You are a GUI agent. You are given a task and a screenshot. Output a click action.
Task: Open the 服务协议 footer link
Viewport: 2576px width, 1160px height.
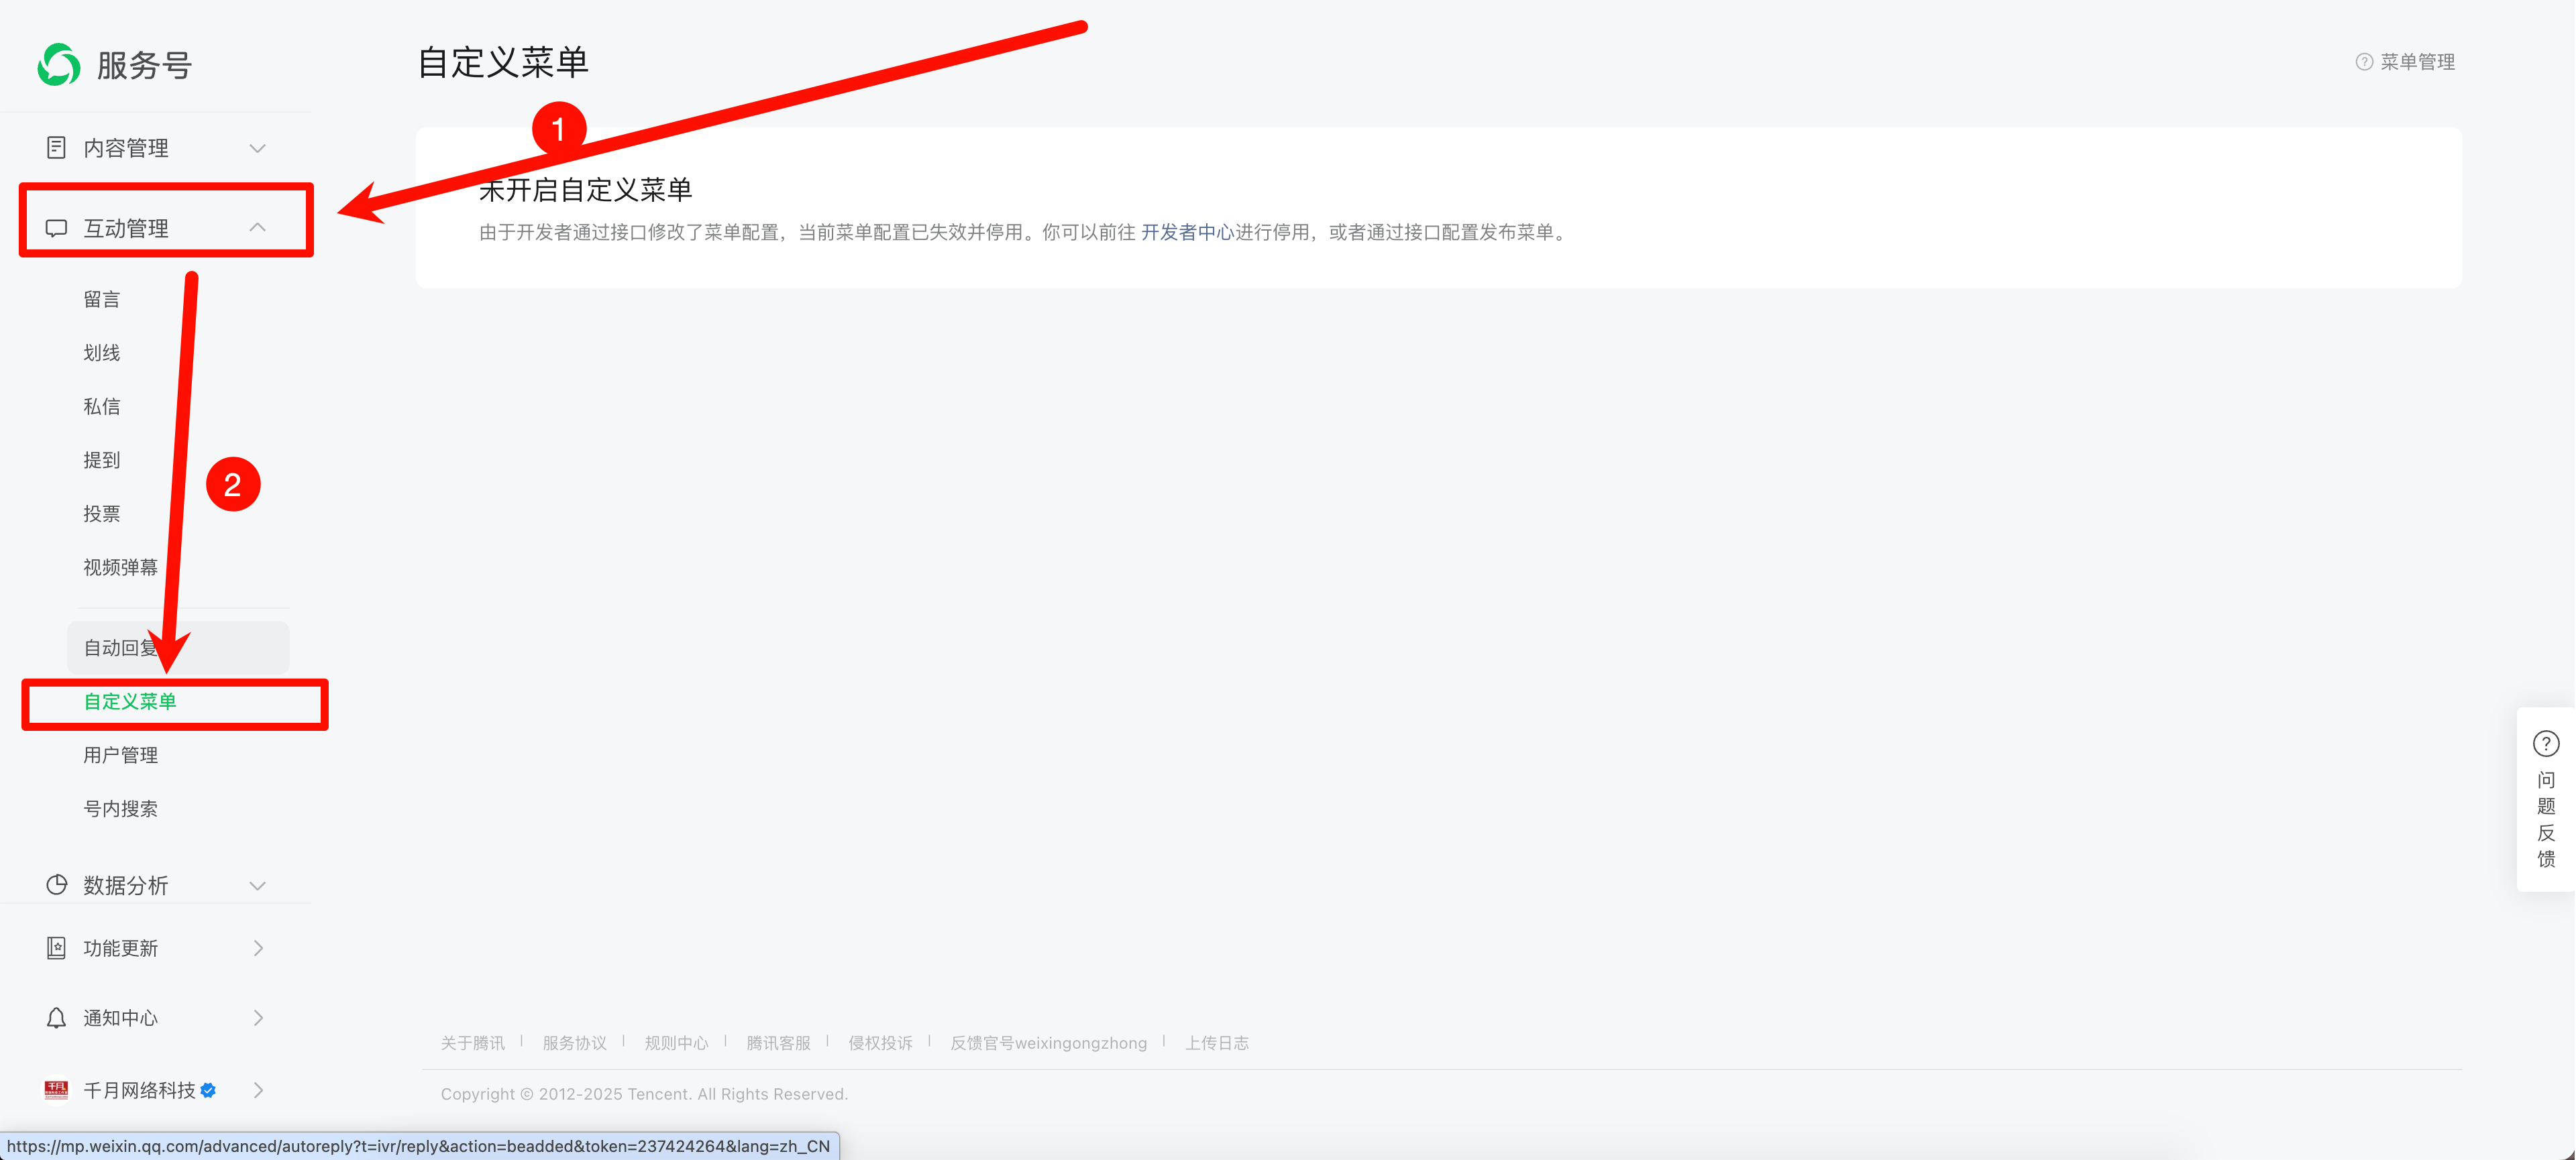(575, 1043)
